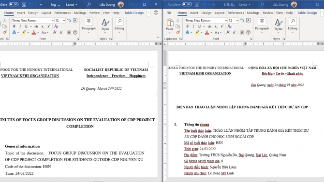Decrease font size in the left Word window
324x182 pixels.
tap(61, 32)
